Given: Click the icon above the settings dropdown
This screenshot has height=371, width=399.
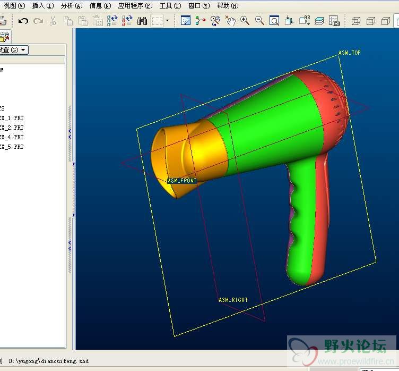Looking at the screenshot, I should pyautogui.click(x=5, y=37).
